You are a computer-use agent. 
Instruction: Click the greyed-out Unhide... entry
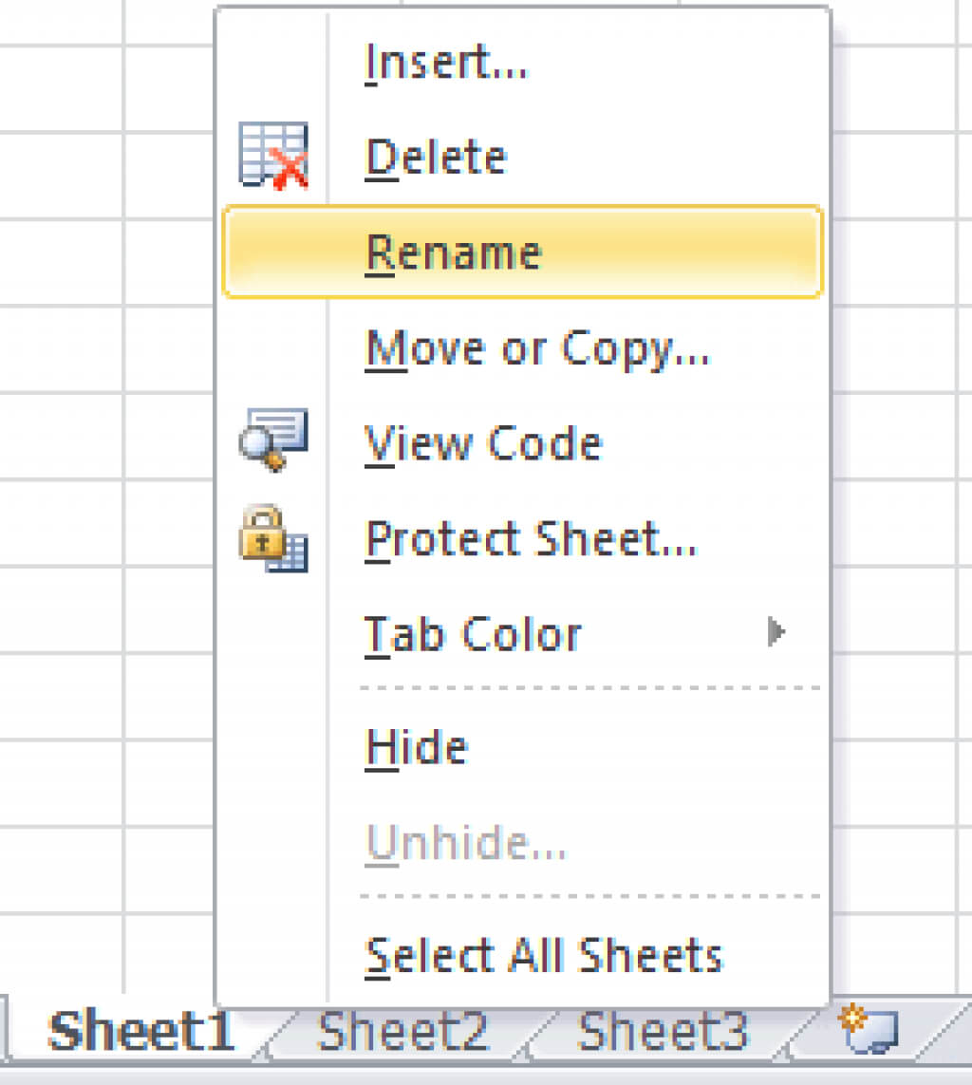click(466, 843)
